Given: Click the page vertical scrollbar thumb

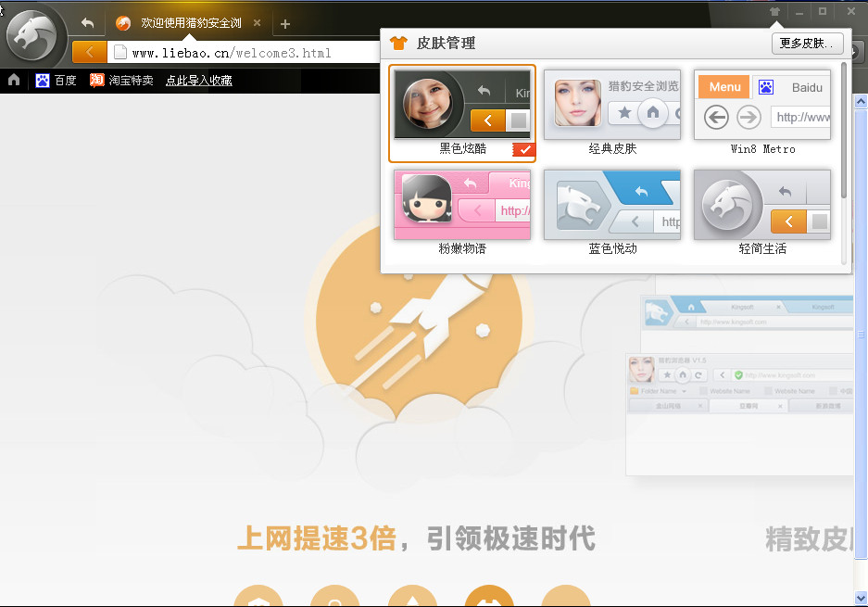Looking at the screenshot, I should pyautogui.click(x=861, y=335).
